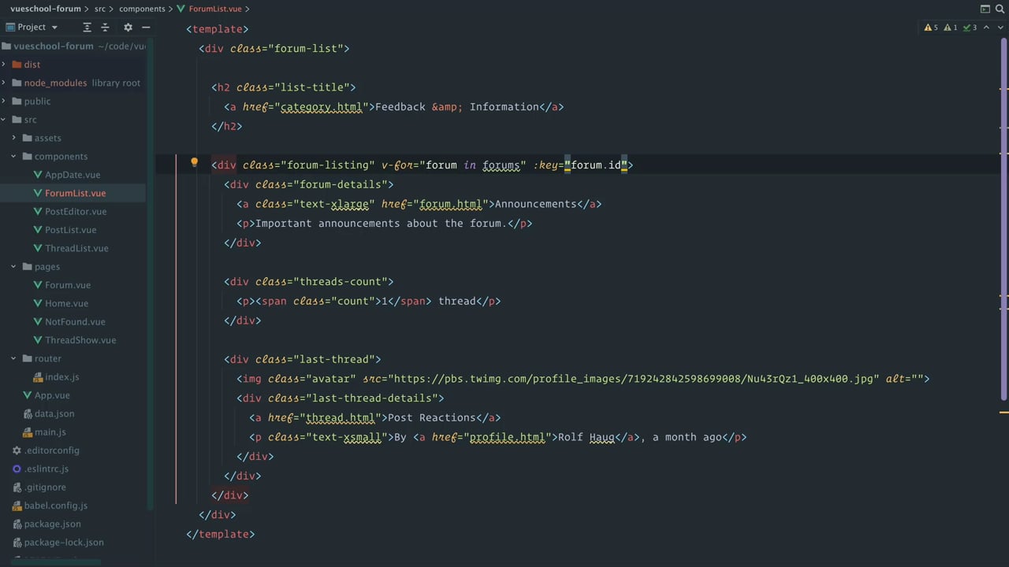Click the Vue icon beside PostEditor.vue
Screen dimensions: 1009x567
pyautogui.click(x=38, y=211)
